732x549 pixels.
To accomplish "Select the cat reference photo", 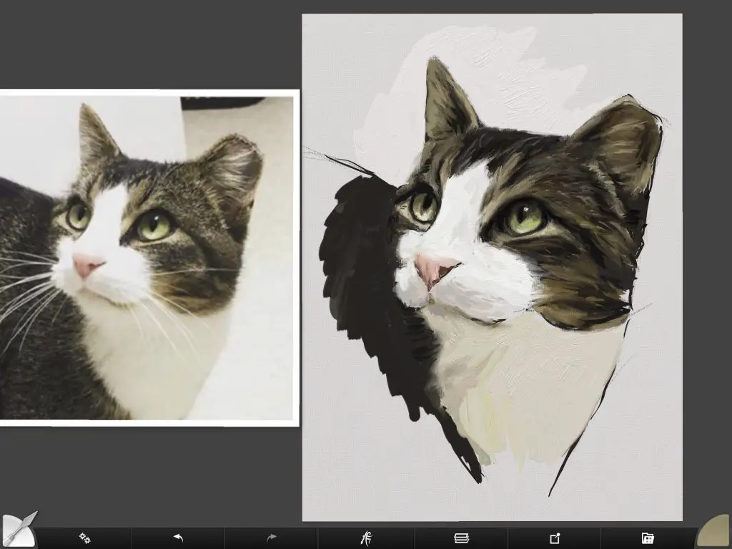I will coord(149,258).
